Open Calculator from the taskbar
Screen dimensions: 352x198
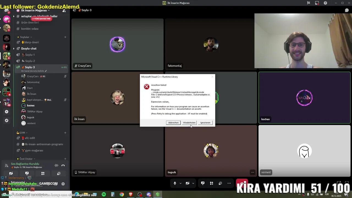tap(112, 194)
